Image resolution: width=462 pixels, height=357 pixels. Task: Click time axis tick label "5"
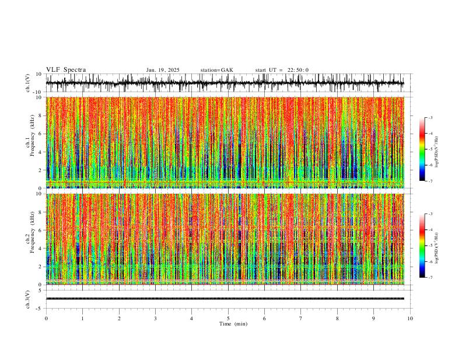coord(228,318)
